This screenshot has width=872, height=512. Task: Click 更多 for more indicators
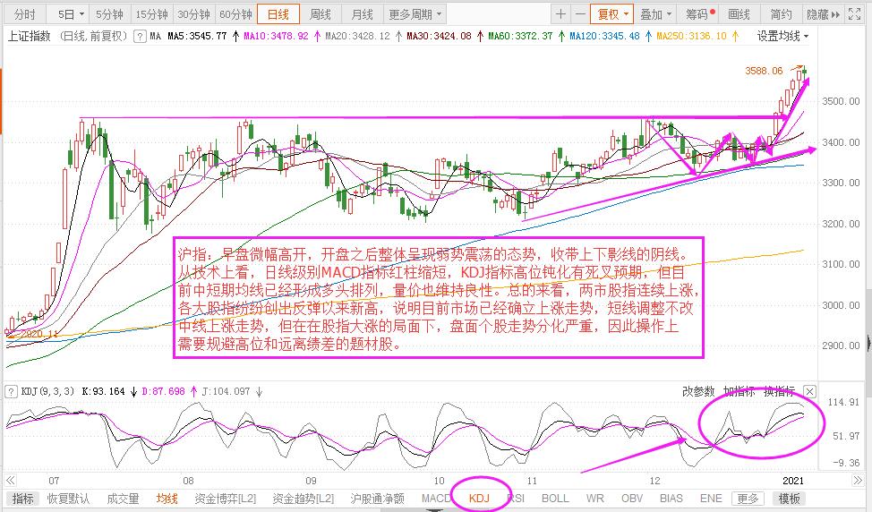[748, 499]
